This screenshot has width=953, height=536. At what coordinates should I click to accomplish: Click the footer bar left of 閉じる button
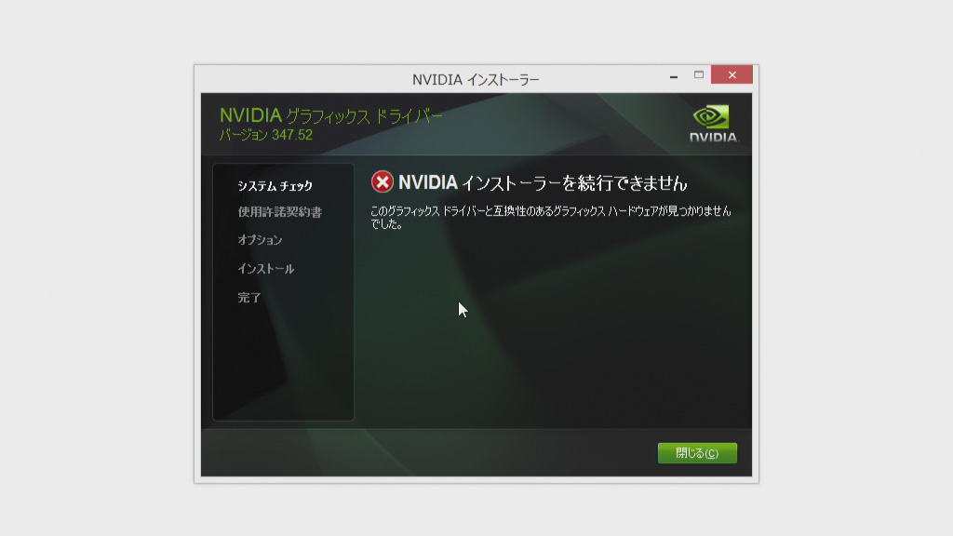[x=425, y=453]
